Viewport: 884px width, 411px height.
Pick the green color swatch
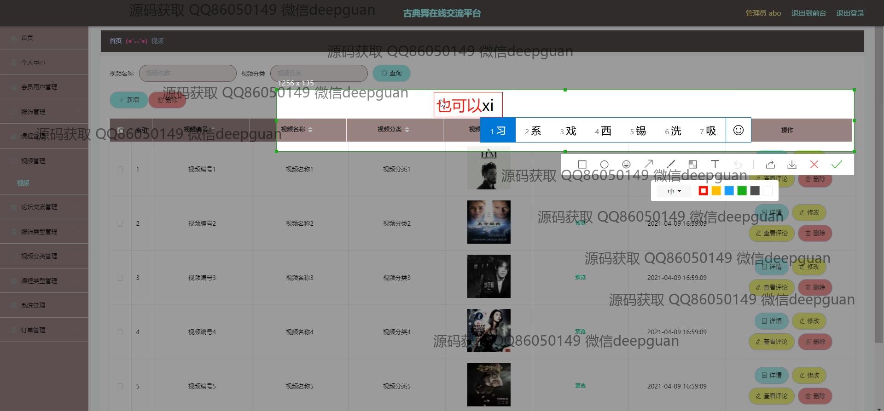[742, 191]
